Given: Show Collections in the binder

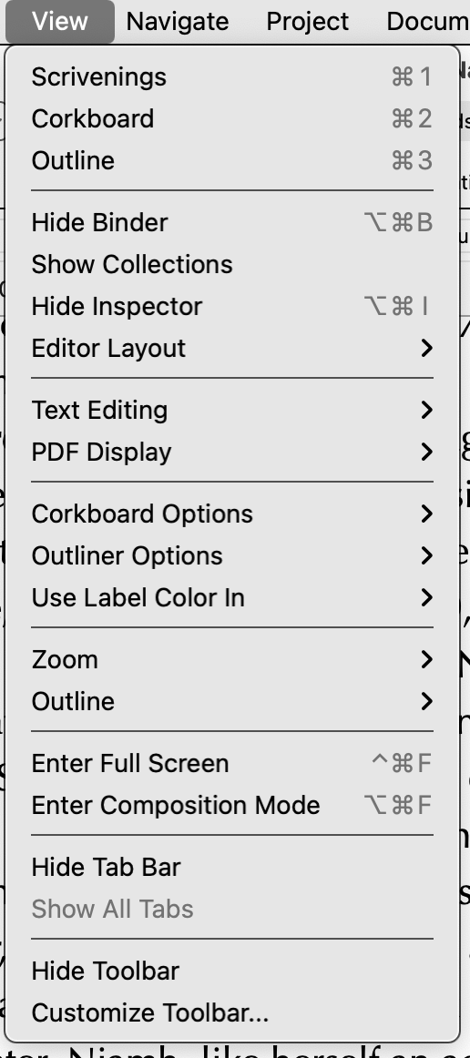Looking at the screenshot, I should (232, 264).
